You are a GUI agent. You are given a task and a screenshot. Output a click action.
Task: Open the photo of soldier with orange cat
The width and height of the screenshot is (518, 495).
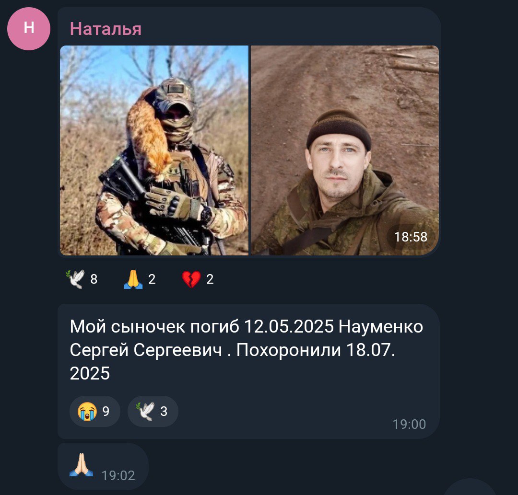(154, 150)
